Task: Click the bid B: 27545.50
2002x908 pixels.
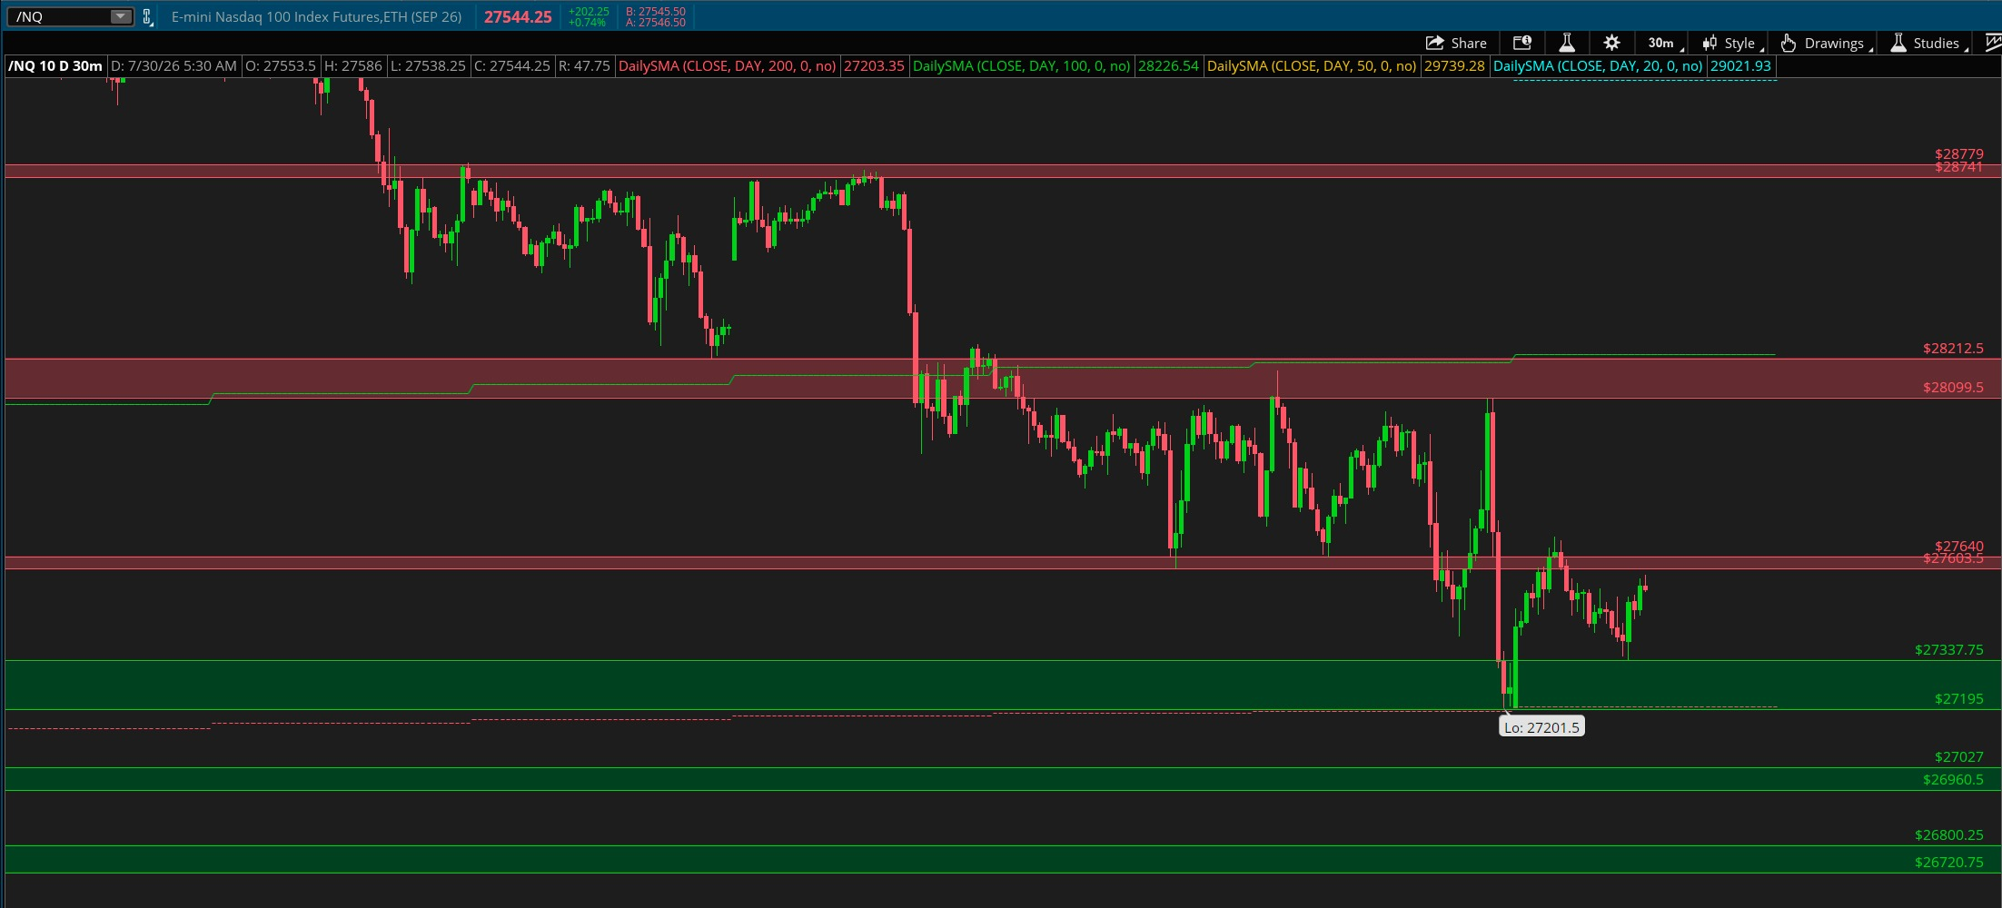Action: pyautogui.click(x=656, y=11)
